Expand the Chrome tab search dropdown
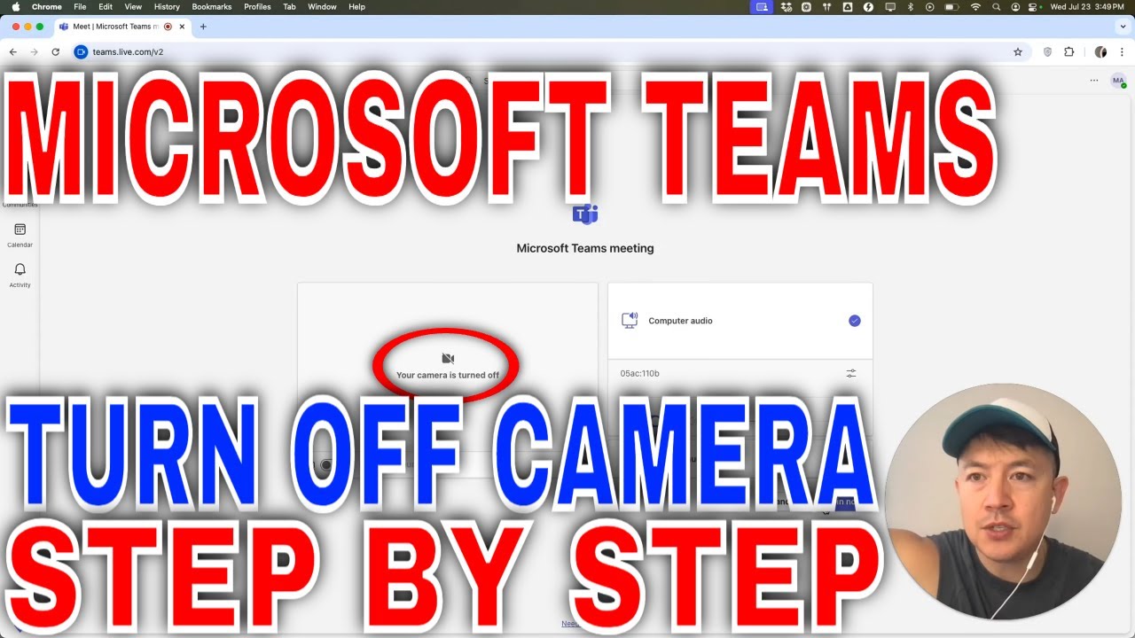The height and width of the screenshot is (638, 1135). [1122, 27]
